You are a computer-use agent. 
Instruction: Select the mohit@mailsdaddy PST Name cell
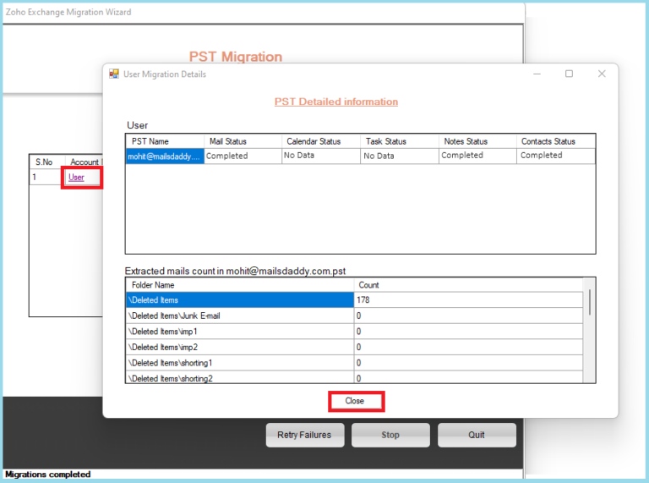click(165, 156)
